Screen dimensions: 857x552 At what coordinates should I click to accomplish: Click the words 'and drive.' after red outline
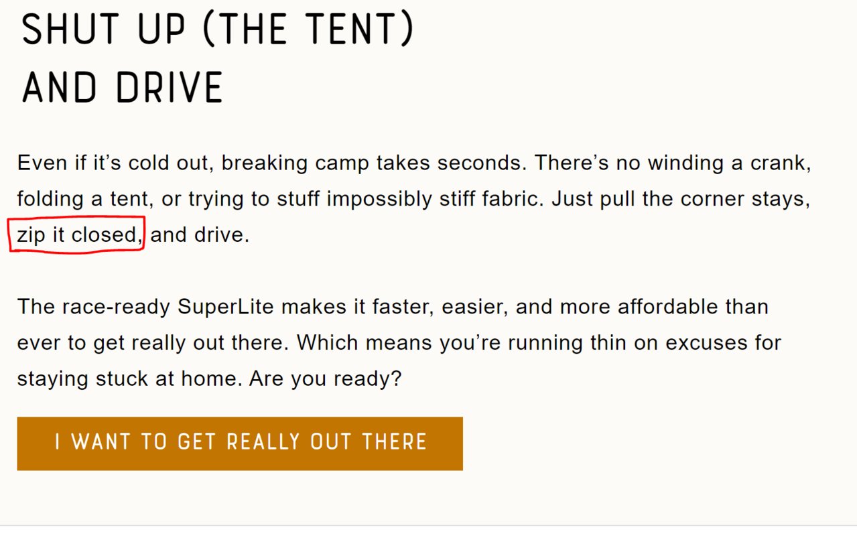200,235
